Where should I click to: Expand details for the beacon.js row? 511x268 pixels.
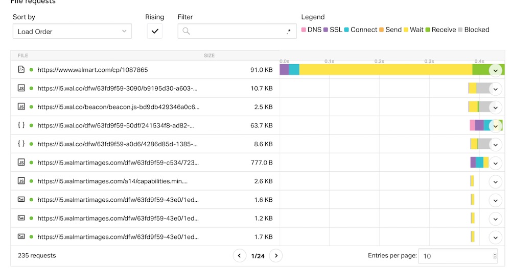point(495,108)
